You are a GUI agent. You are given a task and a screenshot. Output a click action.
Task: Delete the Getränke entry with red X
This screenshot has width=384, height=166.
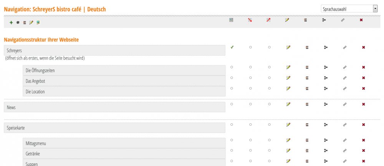click(x=363, y=151)
